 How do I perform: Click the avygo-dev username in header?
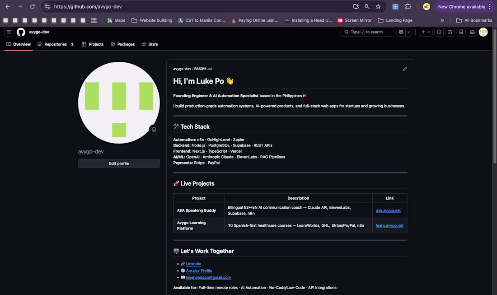39,32
